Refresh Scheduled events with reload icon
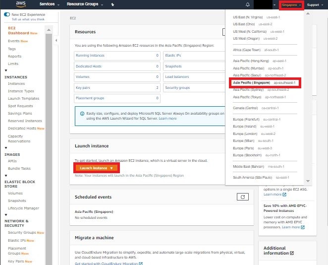 243,197
